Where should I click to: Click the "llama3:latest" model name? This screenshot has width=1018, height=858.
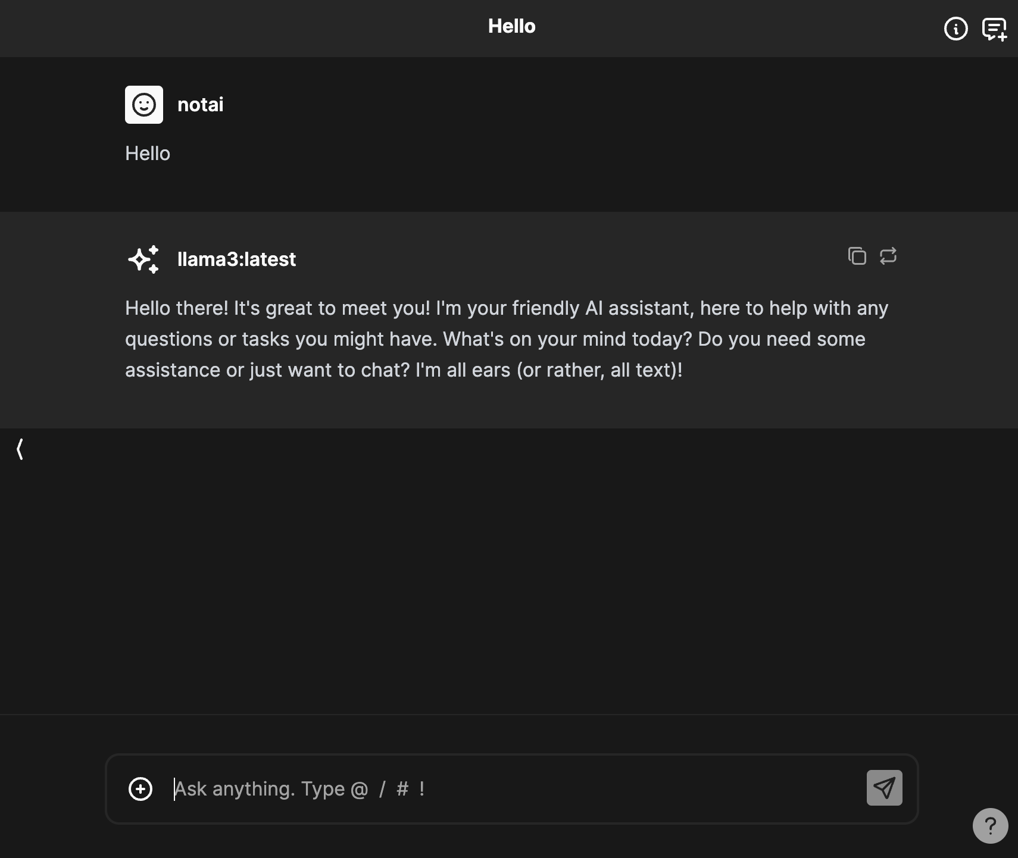point(236,259)
